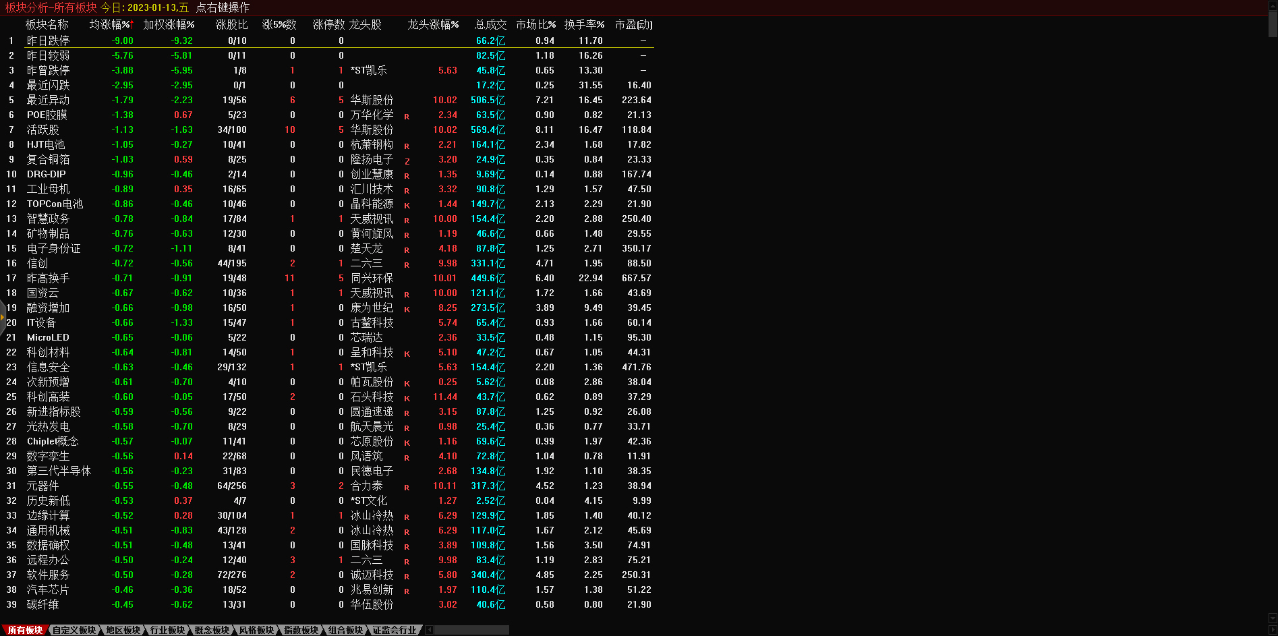Click the Z marker beside 隆扬电子
Screen dimensions: 1278x636
tap(407, 161)
